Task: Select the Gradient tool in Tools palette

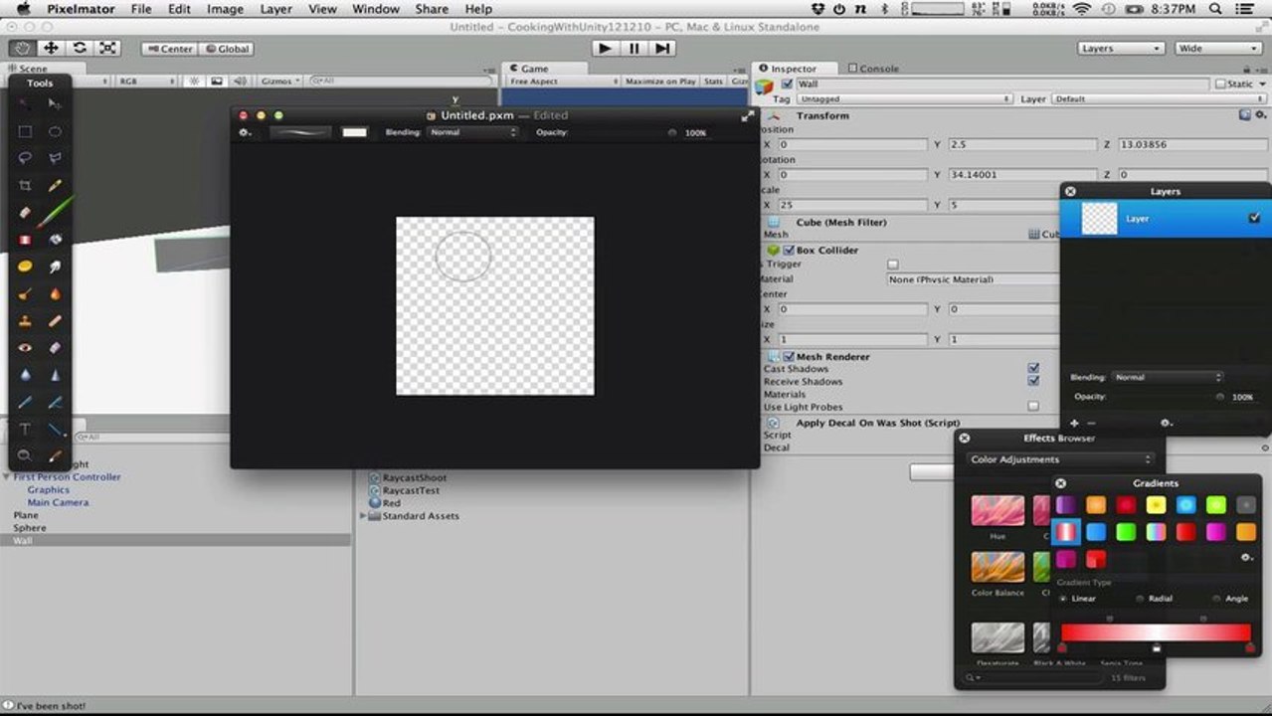Action: 25,239
